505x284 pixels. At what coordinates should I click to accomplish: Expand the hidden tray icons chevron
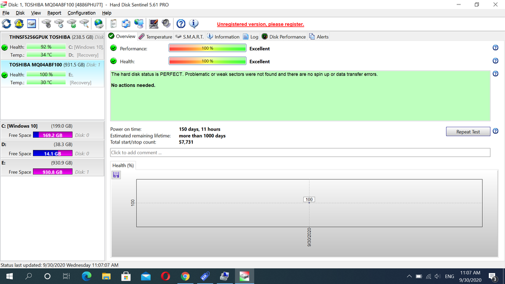pyautogui.click(x=409, y=276)
